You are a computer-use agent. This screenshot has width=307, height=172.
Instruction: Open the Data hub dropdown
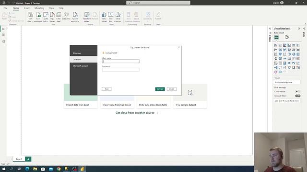pyautogui.click(x=46, y=17)
